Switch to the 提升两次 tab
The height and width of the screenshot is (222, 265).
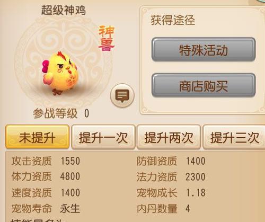click(169, 137)
